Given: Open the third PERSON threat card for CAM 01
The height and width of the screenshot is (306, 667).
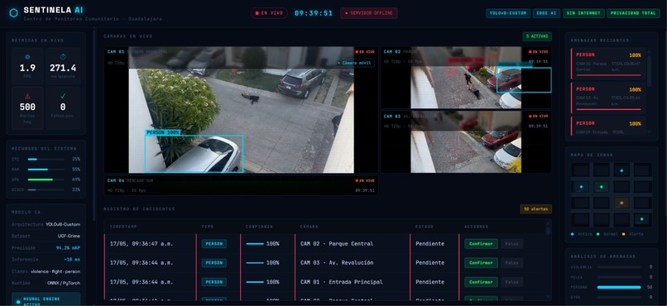Looking at the screenshot, I should tap(608, 127).
